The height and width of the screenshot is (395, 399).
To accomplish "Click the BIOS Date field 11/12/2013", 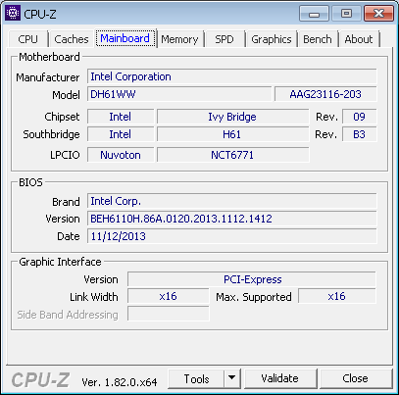I will click(232, 236).
